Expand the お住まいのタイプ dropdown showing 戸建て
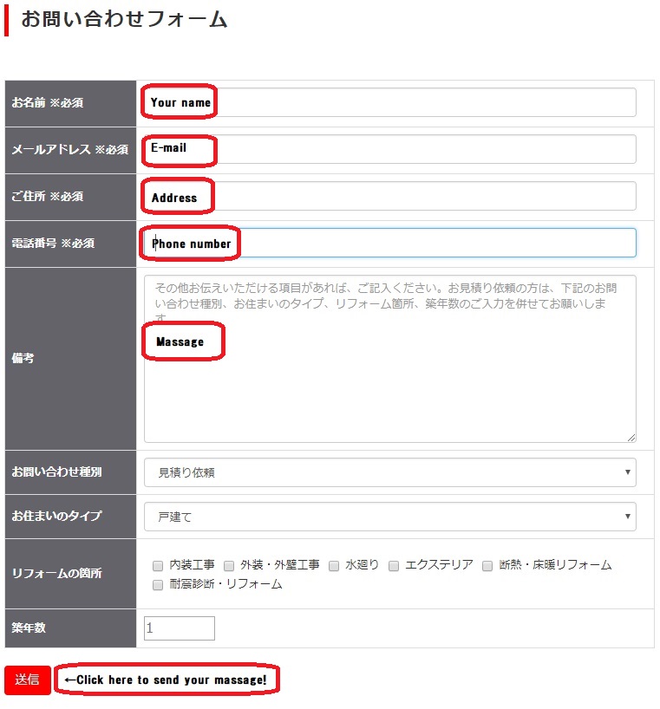Viewport: 660px width, 709px height. (389, 517)
